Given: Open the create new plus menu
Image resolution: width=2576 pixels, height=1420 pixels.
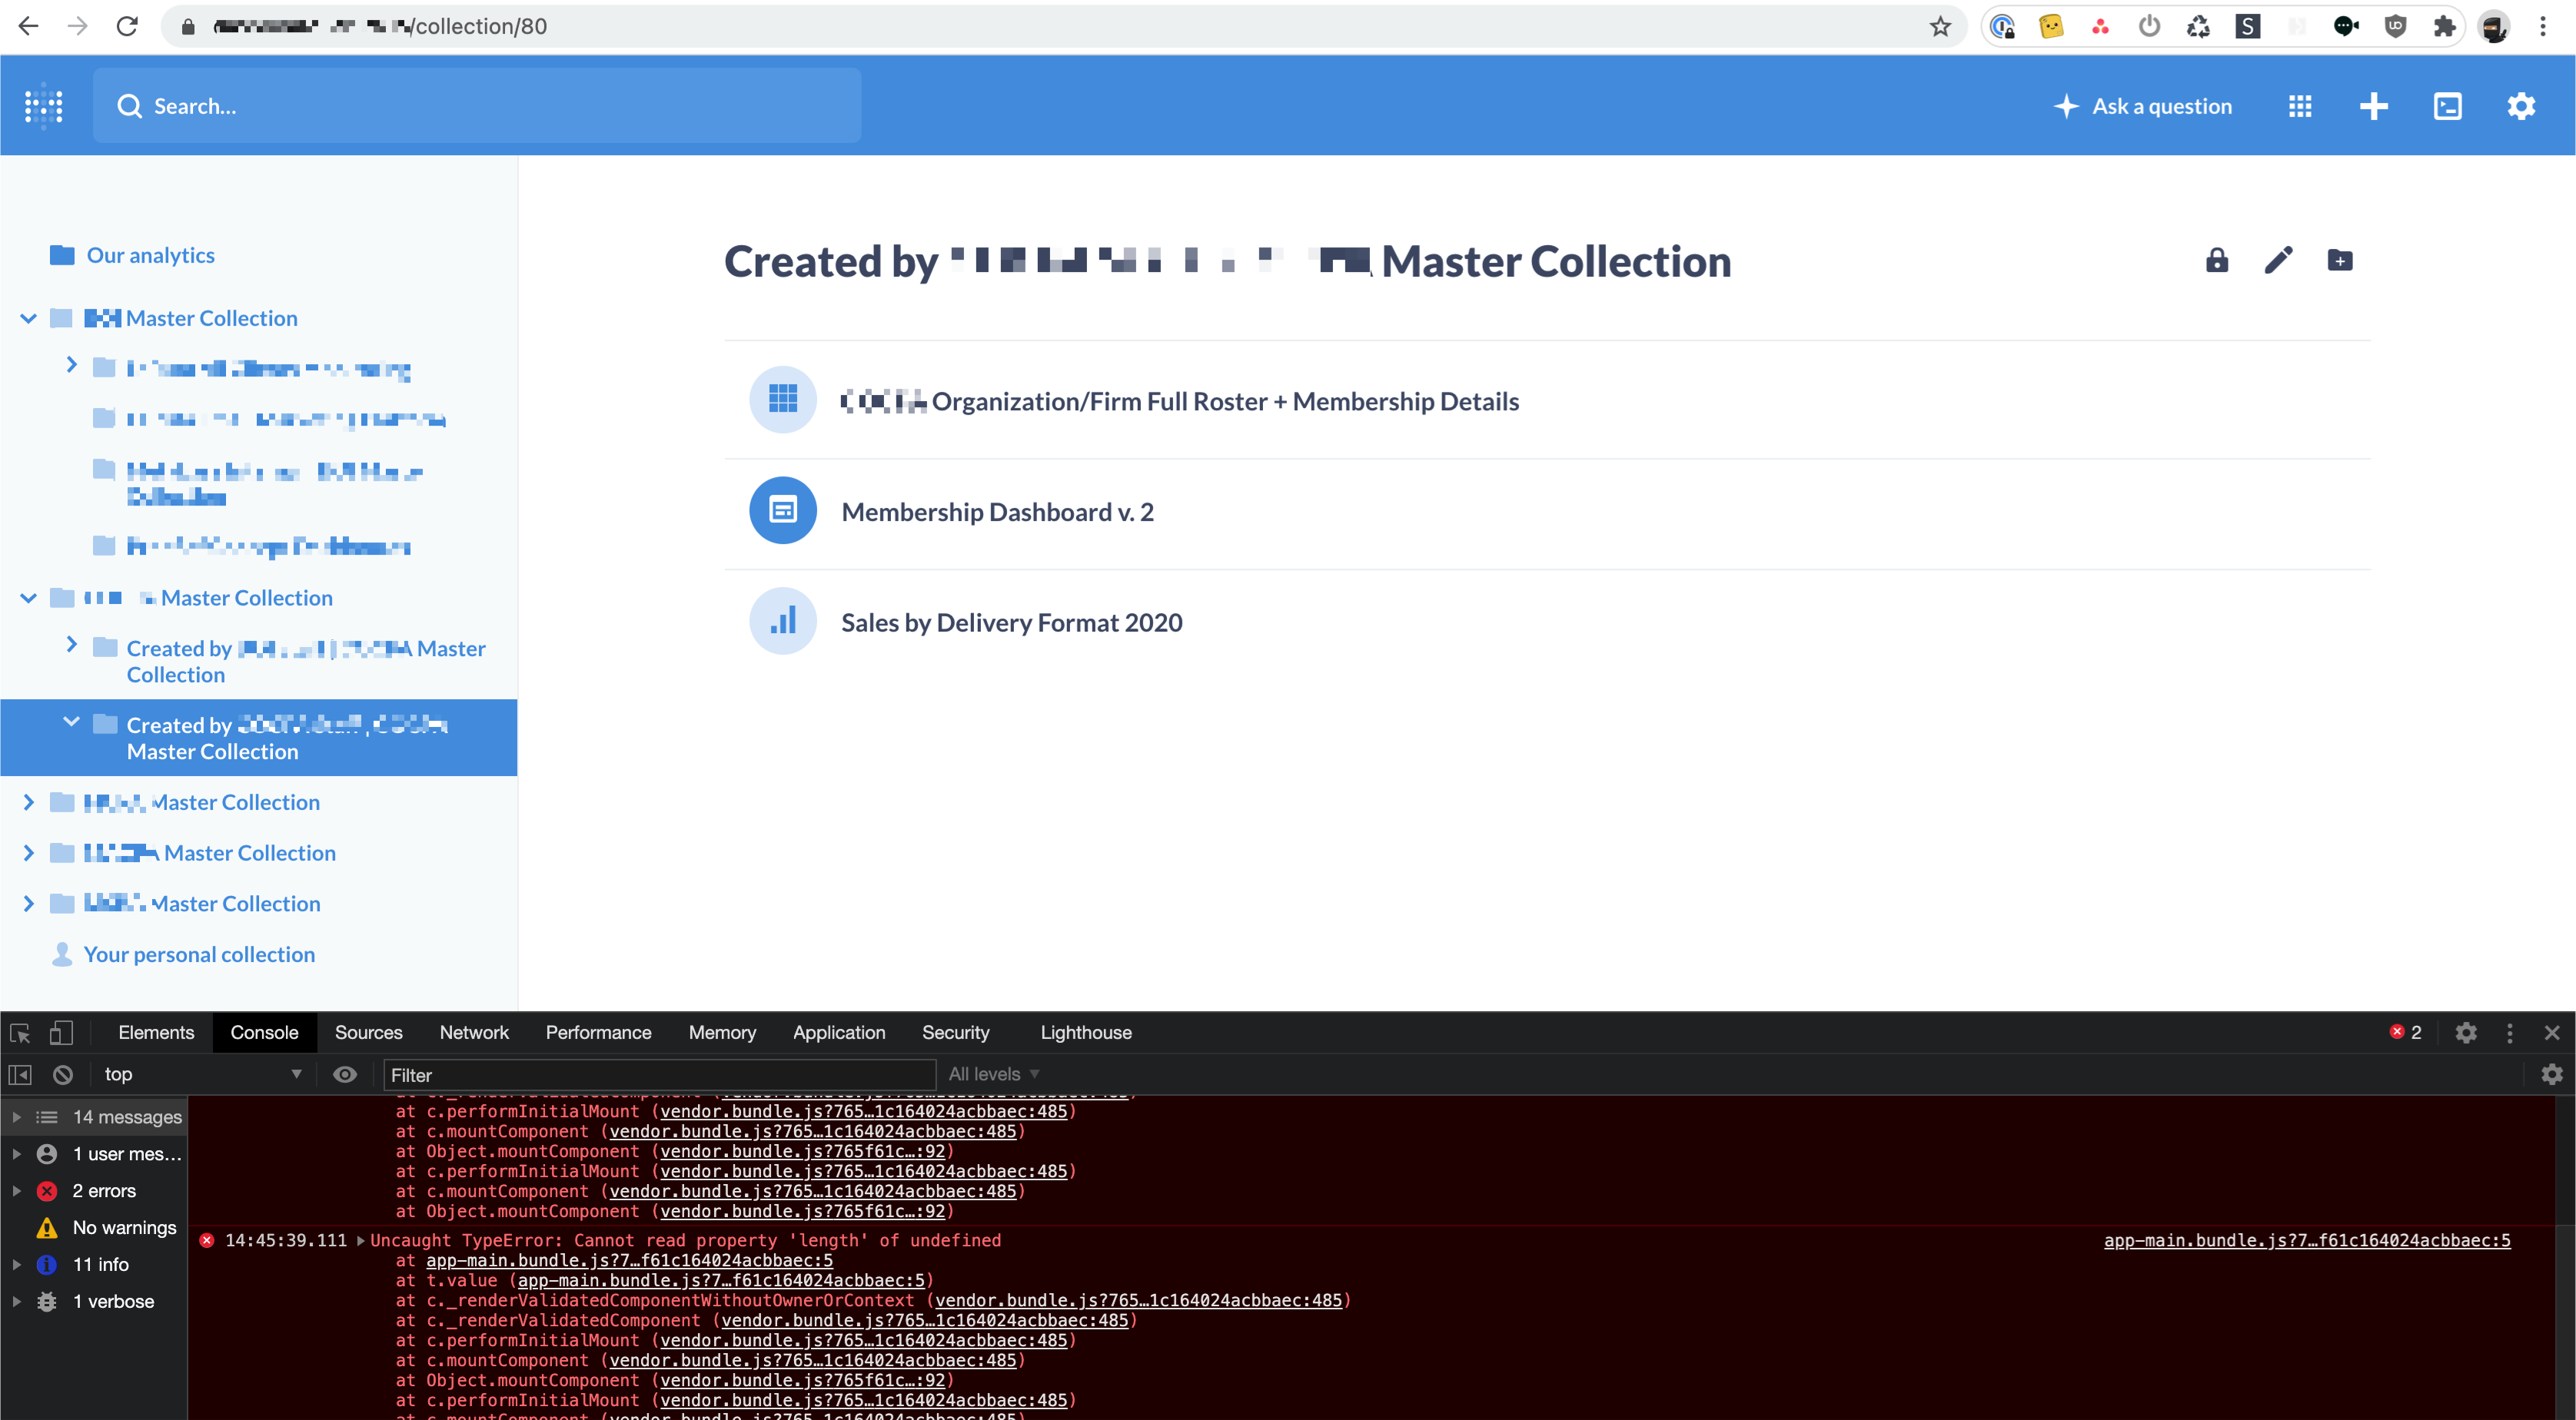Looking at the screenshot, I should click(2374, 106).
